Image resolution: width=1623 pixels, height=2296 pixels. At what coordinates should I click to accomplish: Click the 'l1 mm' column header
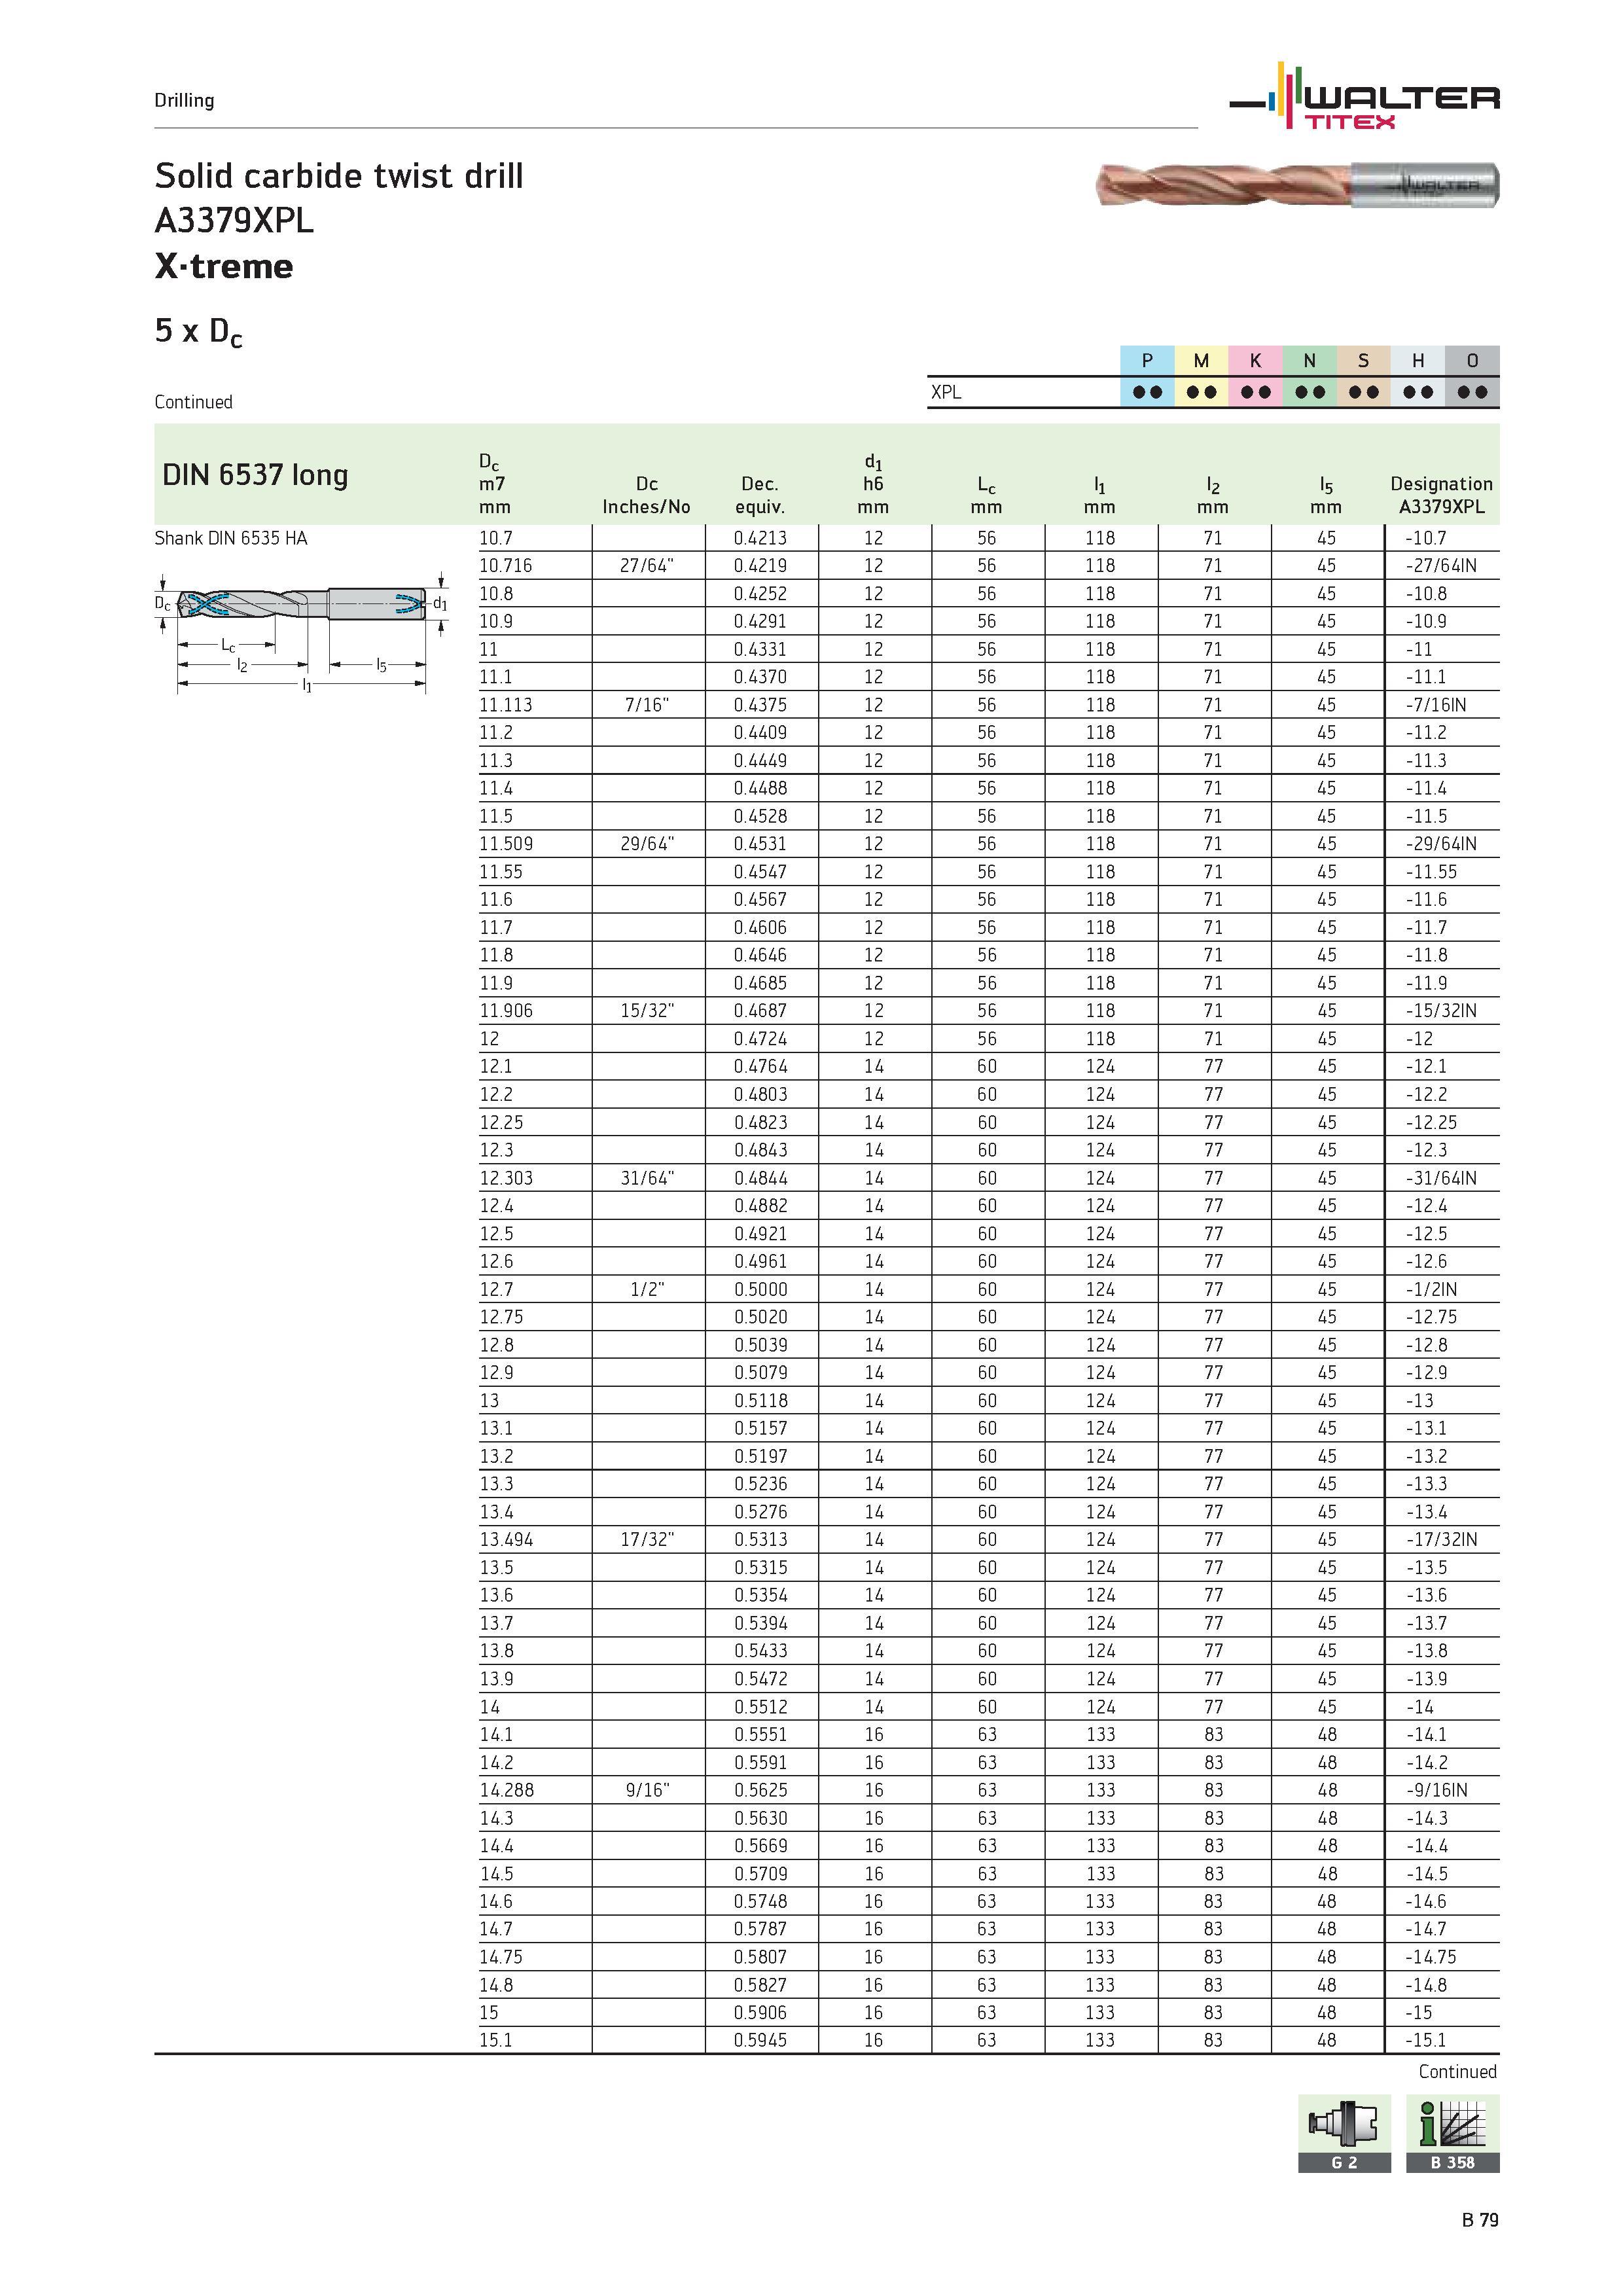click(x=1100, y=495)
